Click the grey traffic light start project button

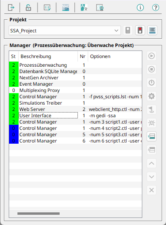point(128,30)
